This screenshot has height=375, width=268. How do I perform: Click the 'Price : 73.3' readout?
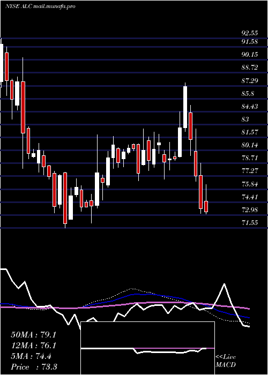point(34,367)
